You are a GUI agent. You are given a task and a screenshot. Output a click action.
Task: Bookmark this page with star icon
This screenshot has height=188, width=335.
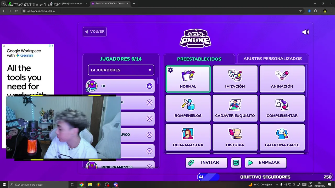(x=300, y=11)
